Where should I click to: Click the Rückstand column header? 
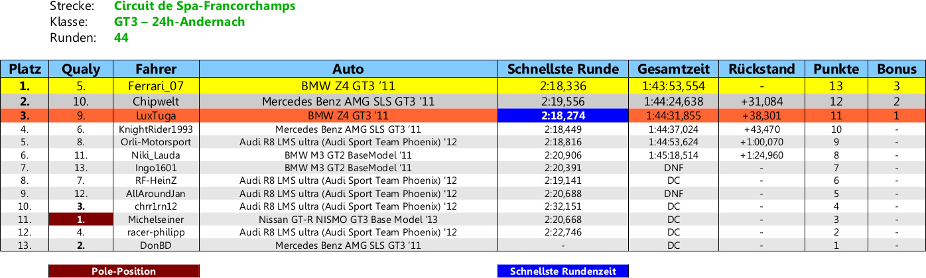point(761,69)
